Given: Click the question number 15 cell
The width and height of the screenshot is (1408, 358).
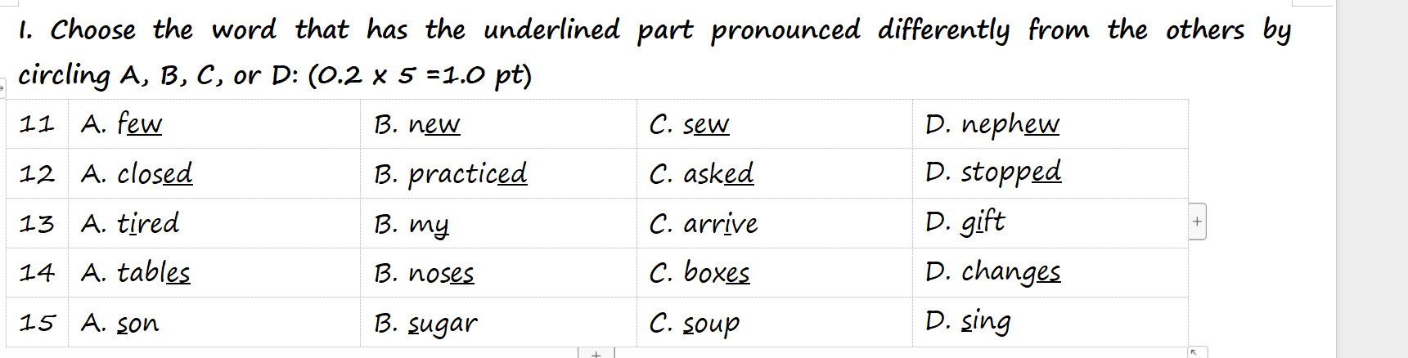Looking at the screenshot, I should (37, 323).
